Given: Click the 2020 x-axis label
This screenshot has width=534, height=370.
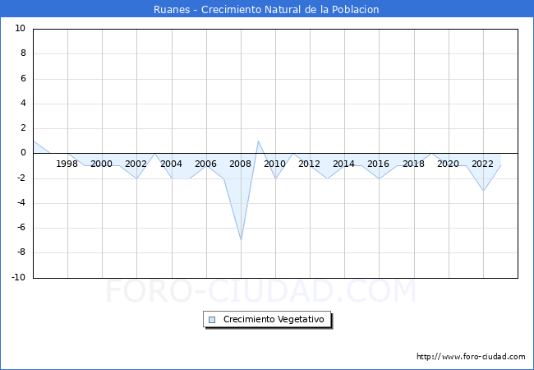Looking at the screenshot, I should [449, 164].
